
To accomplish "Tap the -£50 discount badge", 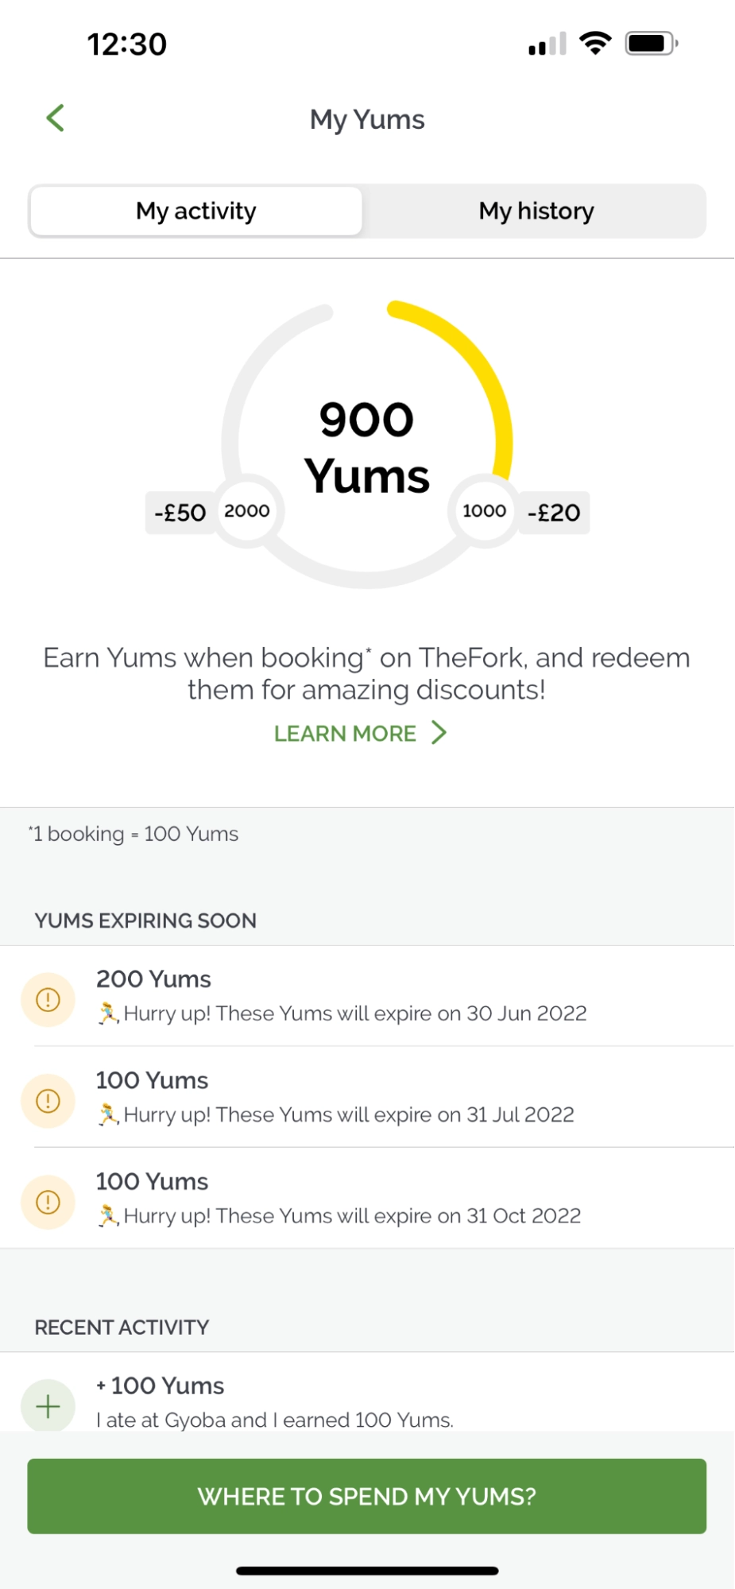I will point(180,513).
